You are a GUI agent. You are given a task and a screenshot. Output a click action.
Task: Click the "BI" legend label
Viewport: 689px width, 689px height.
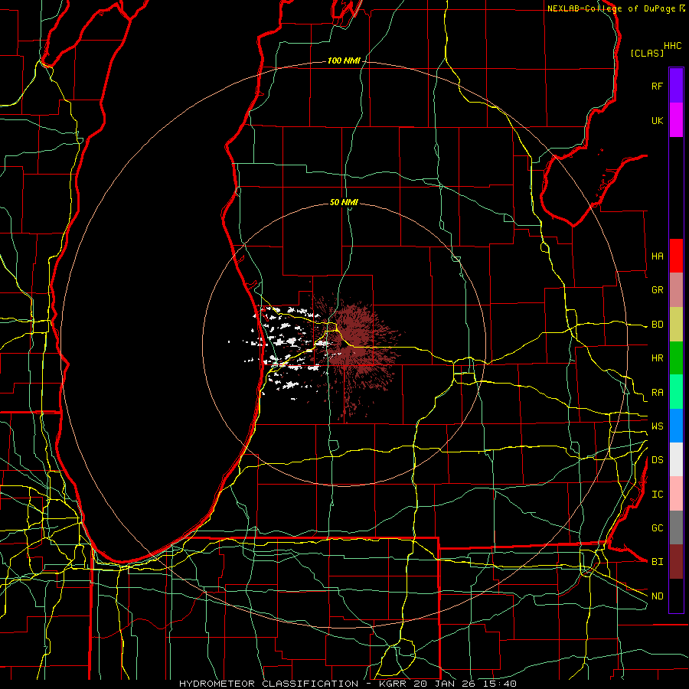point(657,562)
